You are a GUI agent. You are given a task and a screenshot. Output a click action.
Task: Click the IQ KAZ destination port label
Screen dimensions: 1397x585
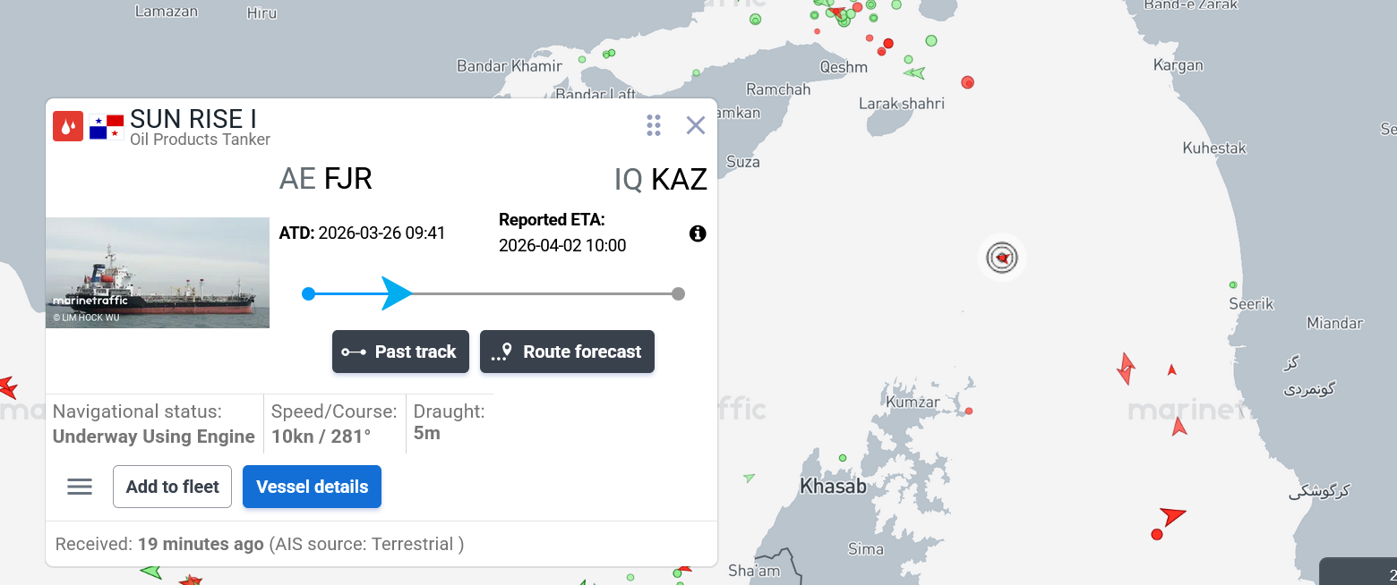pyautogui.click(x=661, y=179)
